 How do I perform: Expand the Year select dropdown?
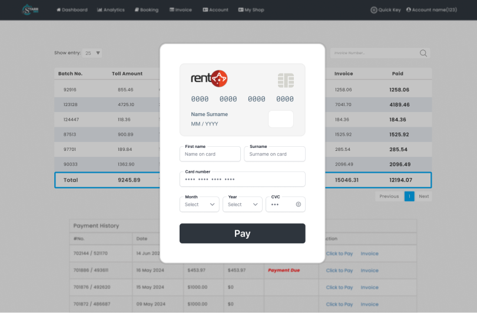pyautogui.click(x=243, y=205)
